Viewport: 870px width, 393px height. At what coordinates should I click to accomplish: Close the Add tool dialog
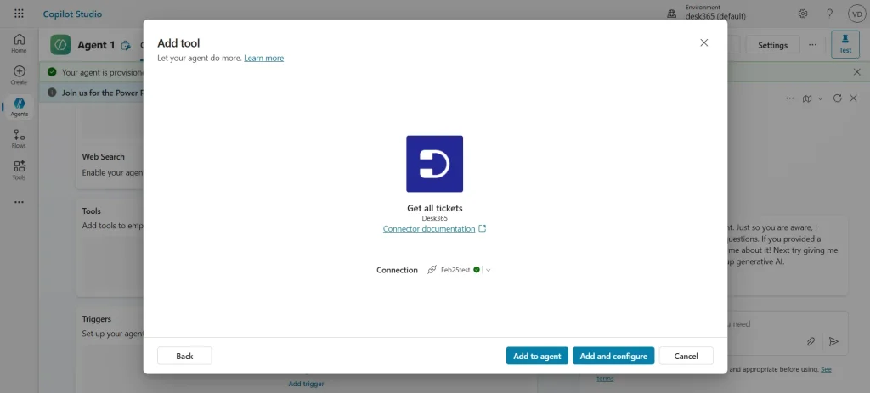[x=703, y=42]
